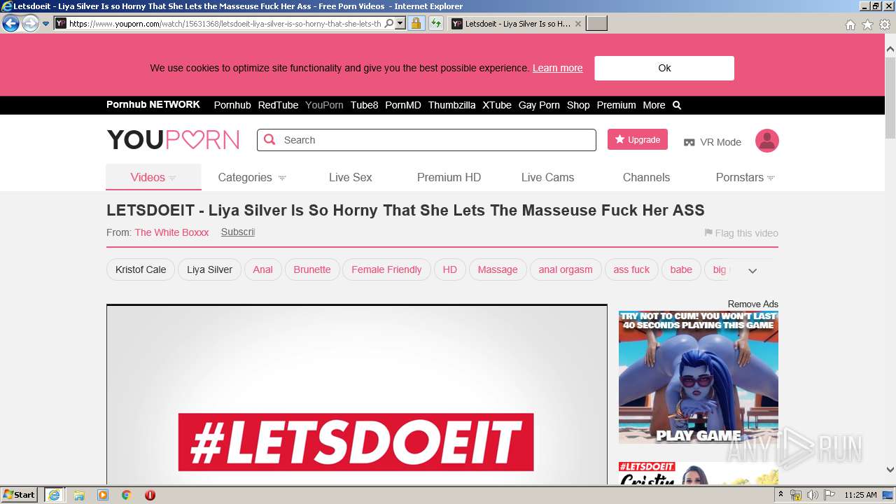Open the file explorer taskbar icon
The height and width of the screenshot is (504, 896).
tap(79, 495)
